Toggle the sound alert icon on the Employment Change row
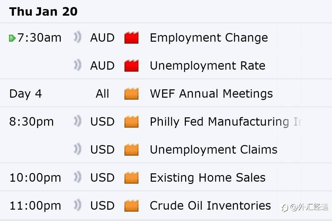This screenshot has width=332, height=221. coord(77,37)
